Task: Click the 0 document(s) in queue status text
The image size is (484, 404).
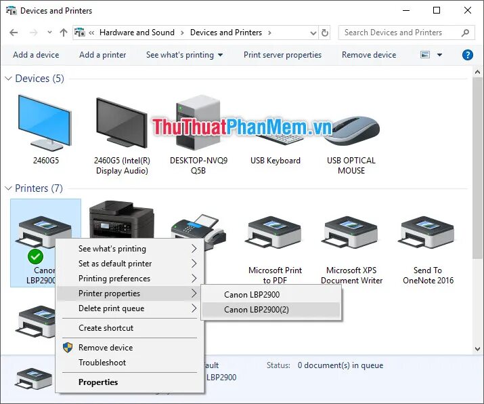Action: (340, 365)
